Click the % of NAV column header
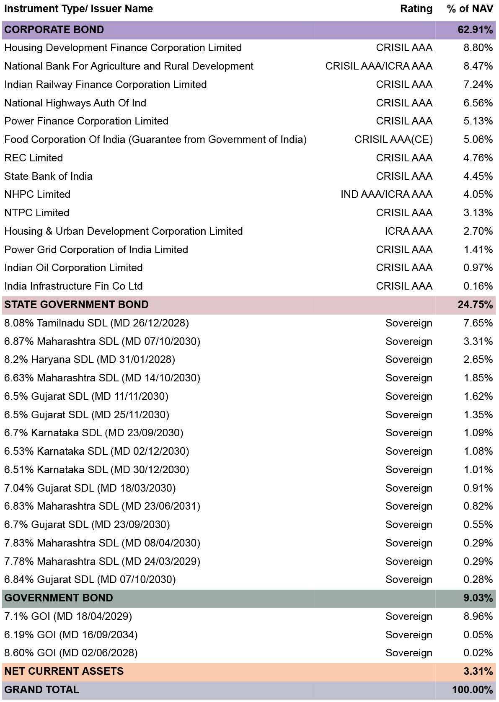 [470, 9]
